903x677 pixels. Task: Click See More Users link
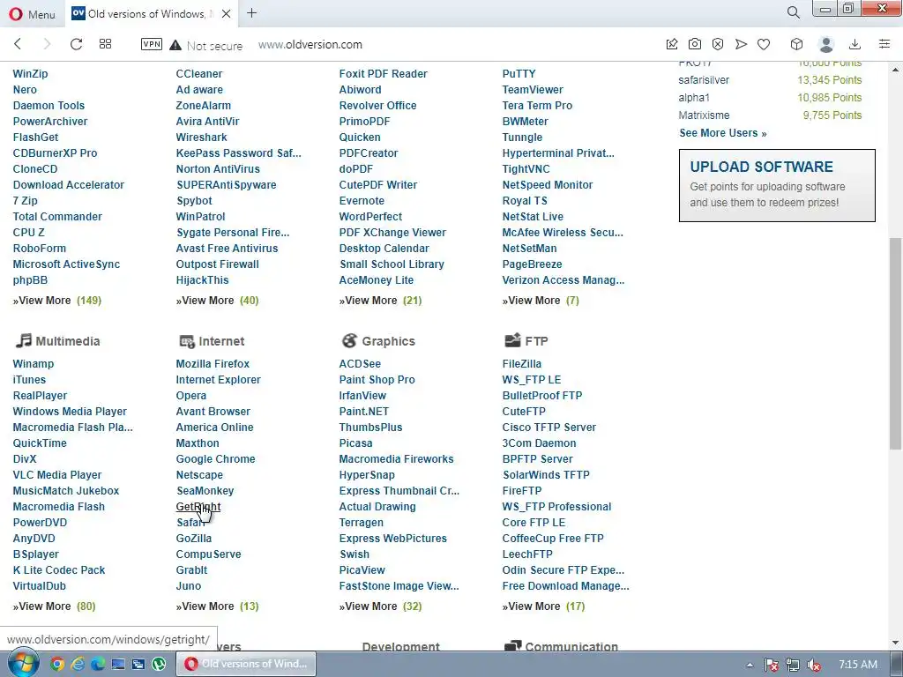click(x=722, y=133)
